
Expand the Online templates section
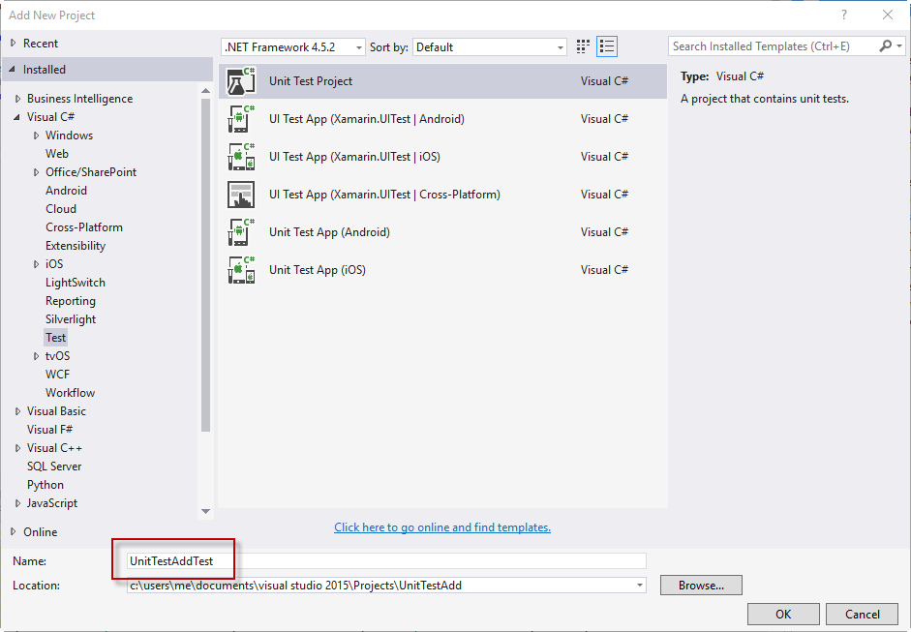pyautogui.click(x=14, y=531)
